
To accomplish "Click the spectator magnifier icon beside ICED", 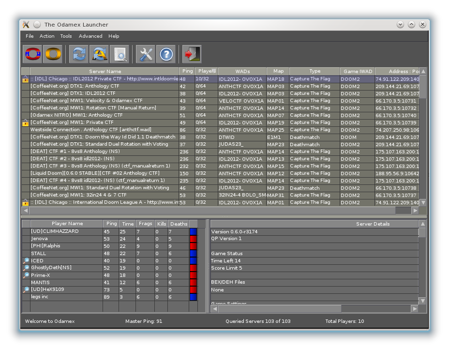I will [26, 261].
